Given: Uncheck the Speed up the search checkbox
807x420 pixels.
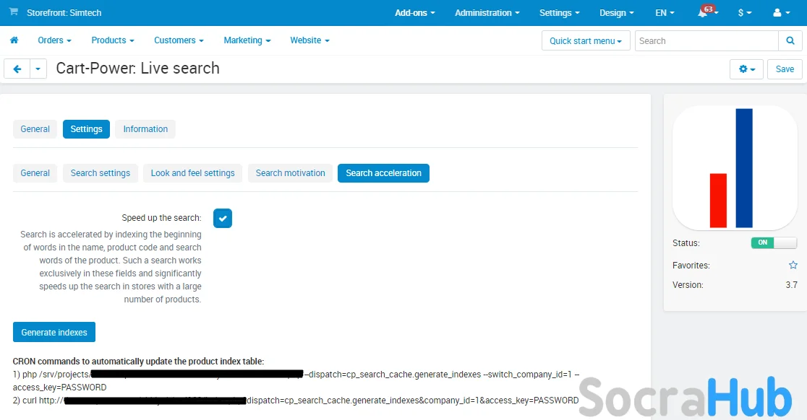Looking at the screenshot, I should point(223,218).
